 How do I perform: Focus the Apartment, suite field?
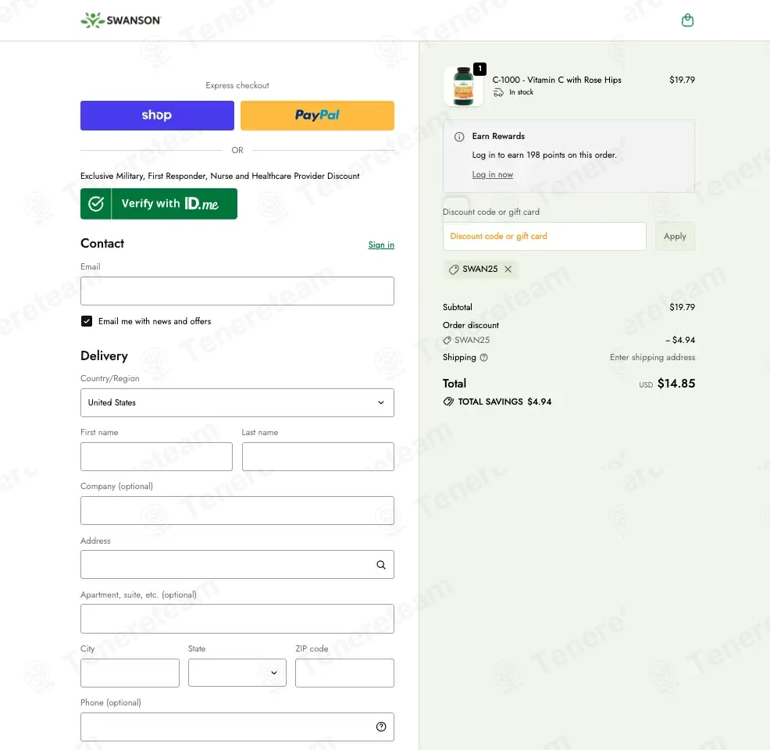pos(237,619)
